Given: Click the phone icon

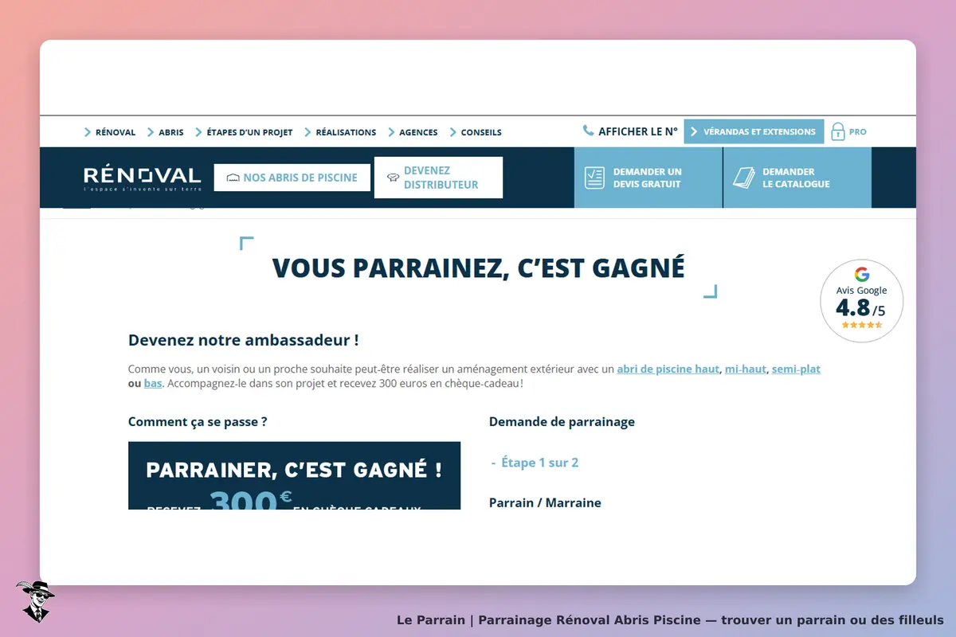Looking at the screenshot, I should (x=588, y=131).
